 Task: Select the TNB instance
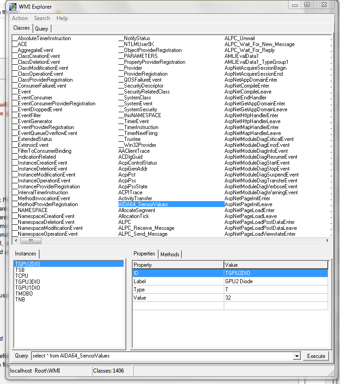coord(20,299)
